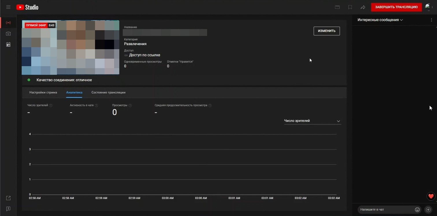This screenshot has height=216, width=437.
Task: Click the ПРЯМОЙ ЭФИР live badge
Action: [36, 25]
